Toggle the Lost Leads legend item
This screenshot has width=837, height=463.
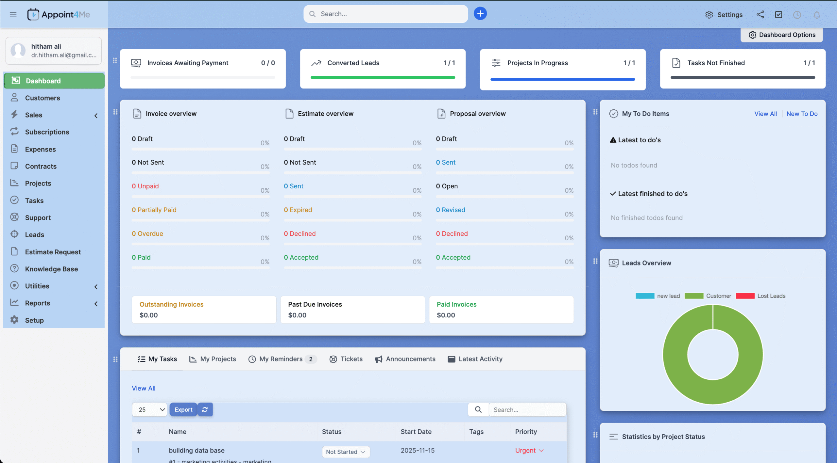[760, 296]
